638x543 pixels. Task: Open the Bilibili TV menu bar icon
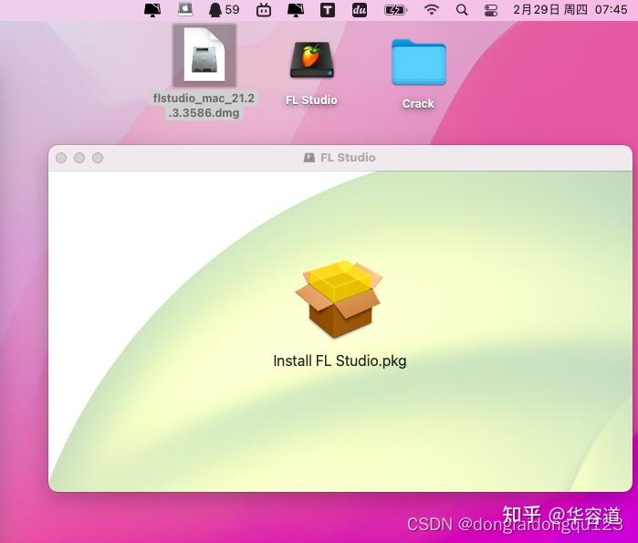pos(264,10)
